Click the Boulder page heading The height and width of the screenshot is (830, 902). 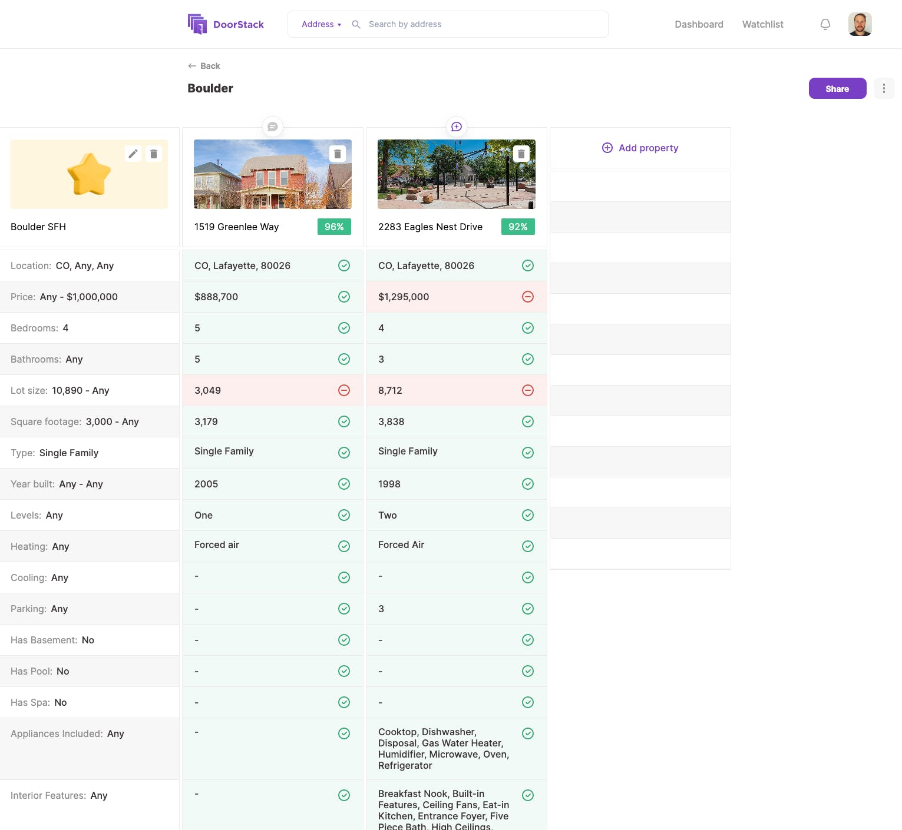coord(210,88)
